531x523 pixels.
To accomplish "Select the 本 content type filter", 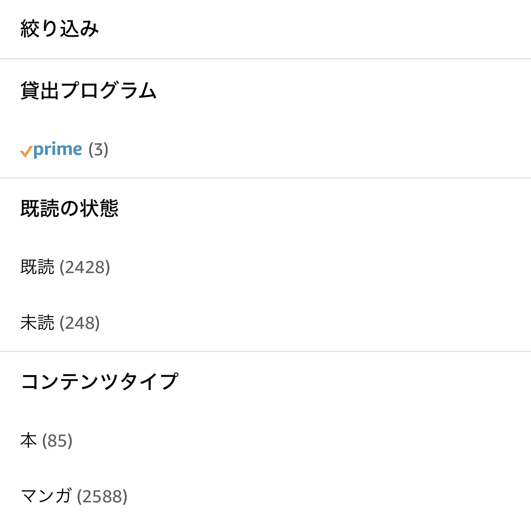I will [29, 441].
